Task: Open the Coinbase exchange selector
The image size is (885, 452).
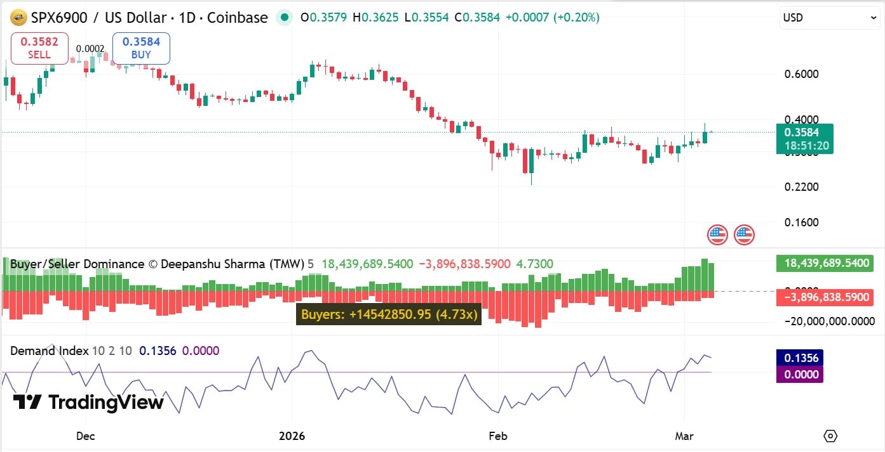Action: (x=239, y=18)
